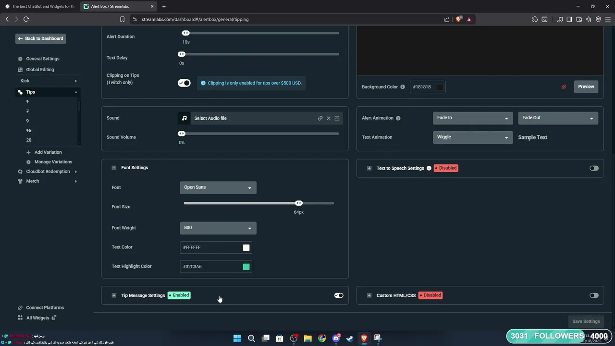Open Steam from the Windows taskbar
615x346 pixels.
coord(350,338)
